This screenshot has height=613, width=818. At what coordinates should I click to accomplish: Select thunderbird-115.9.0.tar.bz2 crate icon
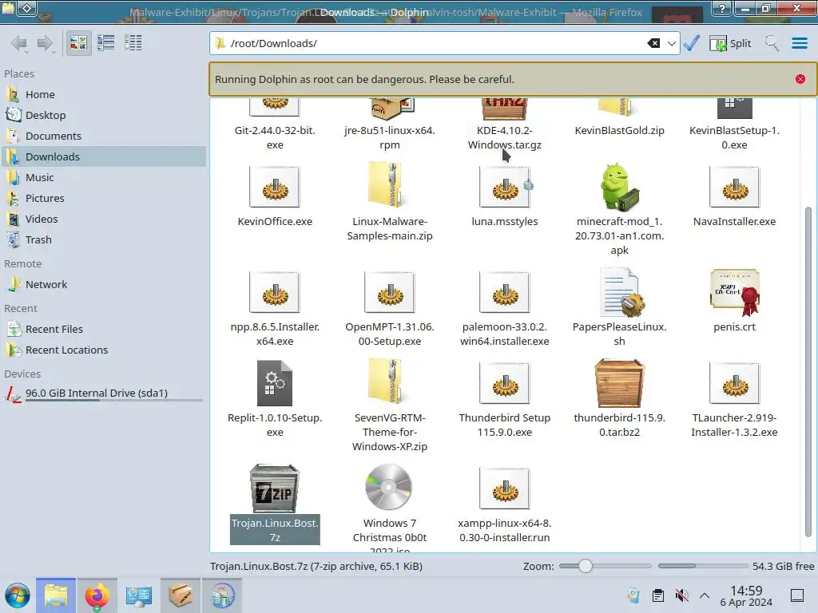pos(620,383)
